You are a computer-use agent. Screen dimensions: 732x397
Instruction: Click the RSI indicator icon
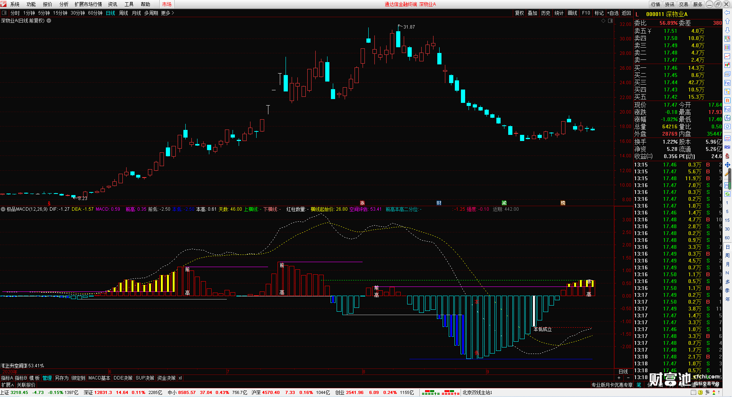point(727,147)
